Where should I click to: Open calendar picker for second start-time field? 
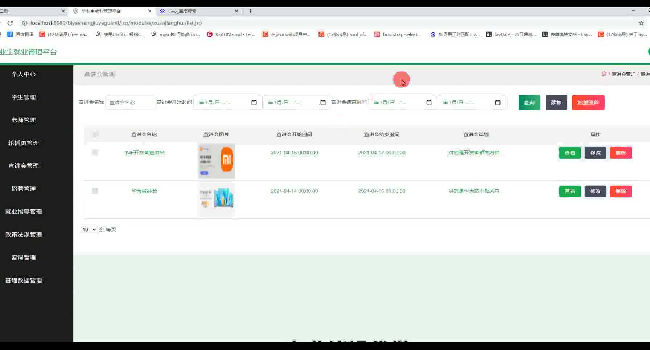(x=323, y=103)
